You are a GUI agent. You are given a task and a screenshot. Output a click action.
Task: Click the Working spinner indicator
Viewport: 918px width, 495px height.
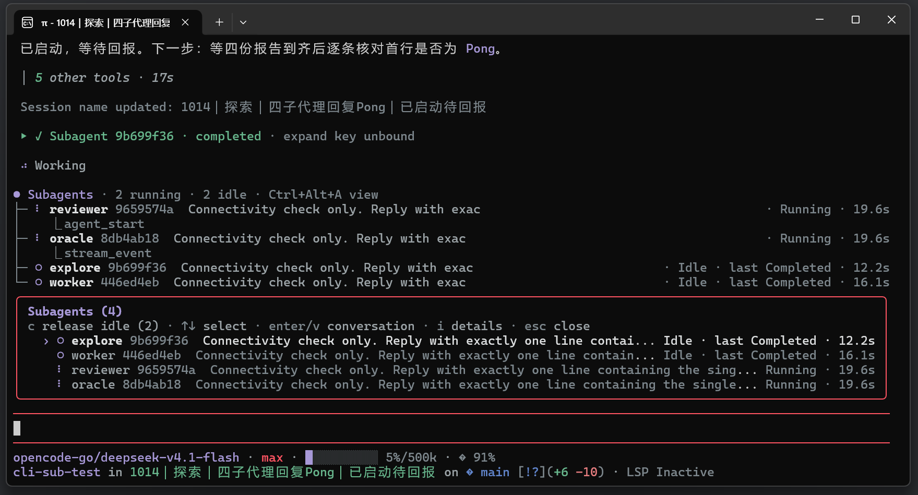(x=24, y=166)
